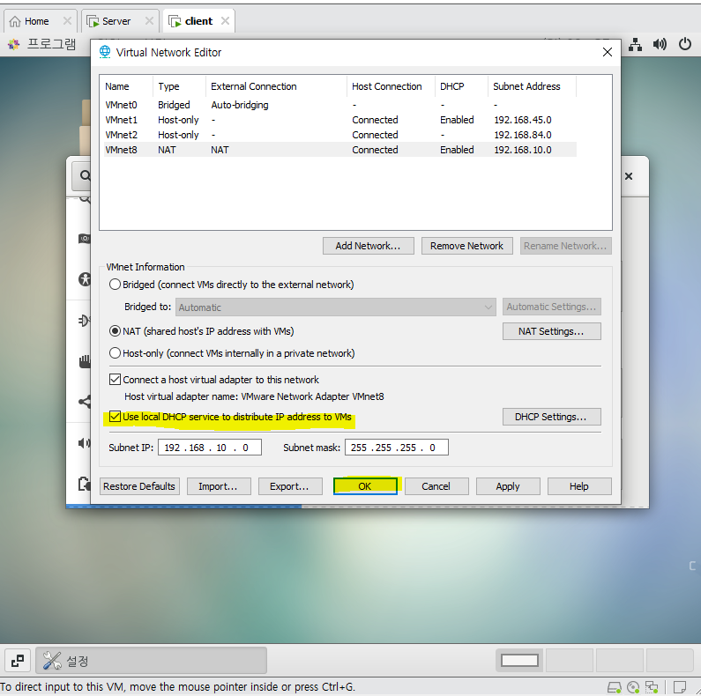
Task: Close the Server tab with its X
Action: [x=149, y=20]
